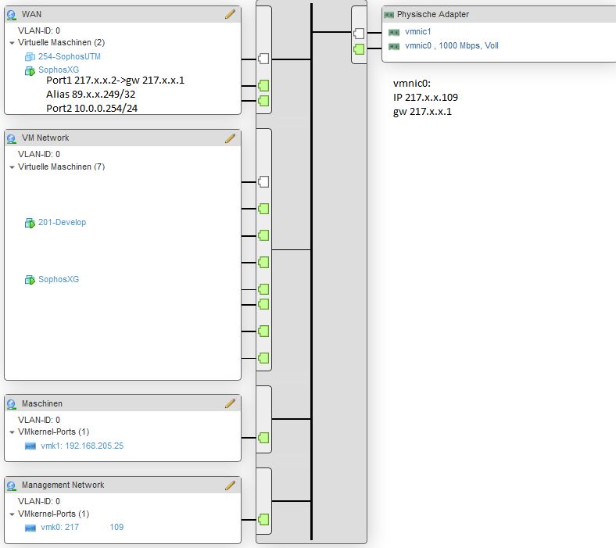Click the vmnic0 network card icon
The image size is (616, 548).
394,46
